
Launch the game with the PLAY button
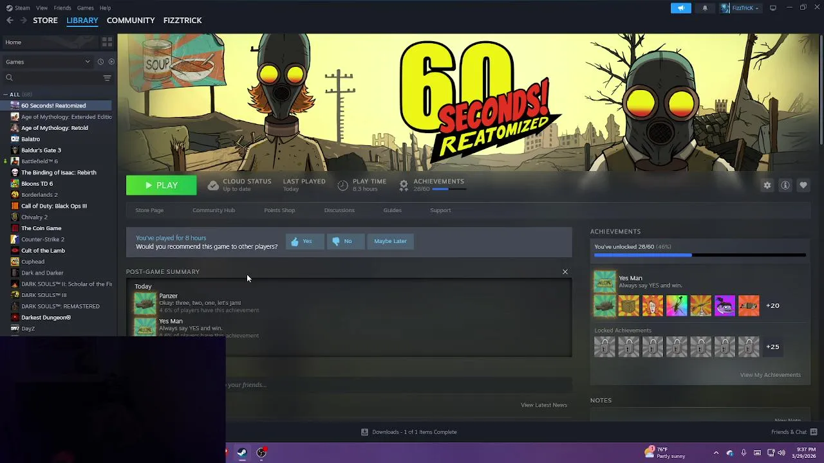(161, 185)
